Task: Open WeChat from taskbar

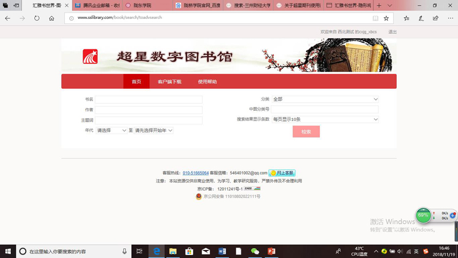Action: click(x=255, y=251)
